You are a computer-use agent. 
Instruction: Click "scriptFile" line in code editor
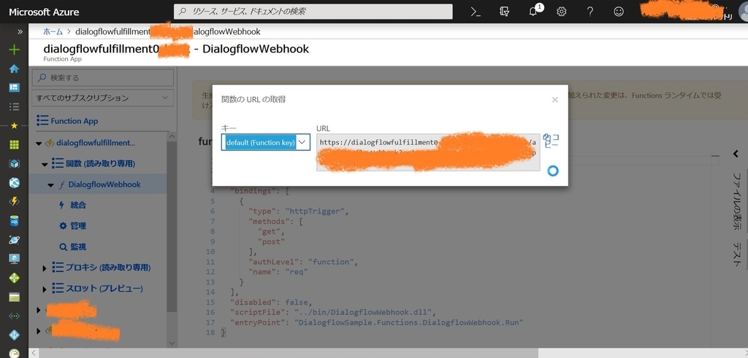click(x=333, y=312)
